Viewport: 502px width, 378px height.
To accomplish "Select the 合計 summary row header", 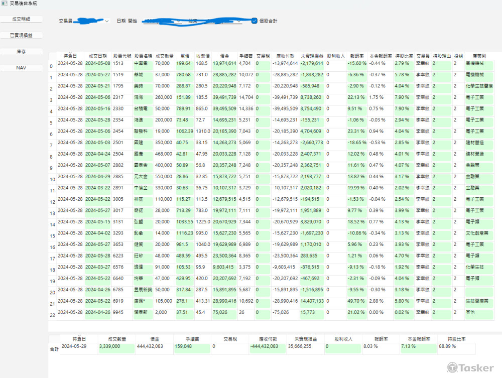I will (x=54, y=349).
